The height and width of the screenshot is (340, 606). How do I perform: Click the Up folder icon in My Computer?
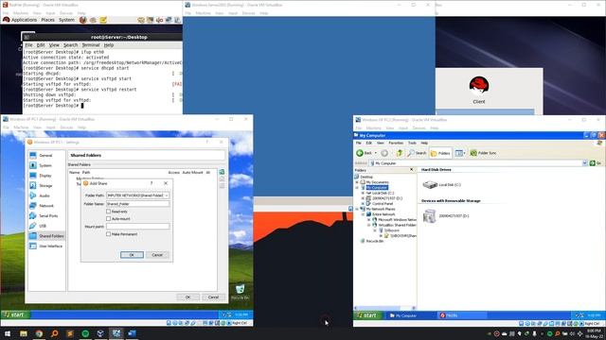(400, 153)
